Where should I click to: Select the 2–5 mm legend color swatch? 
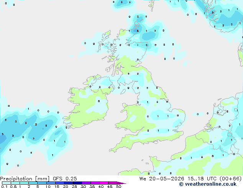[33, 183]
